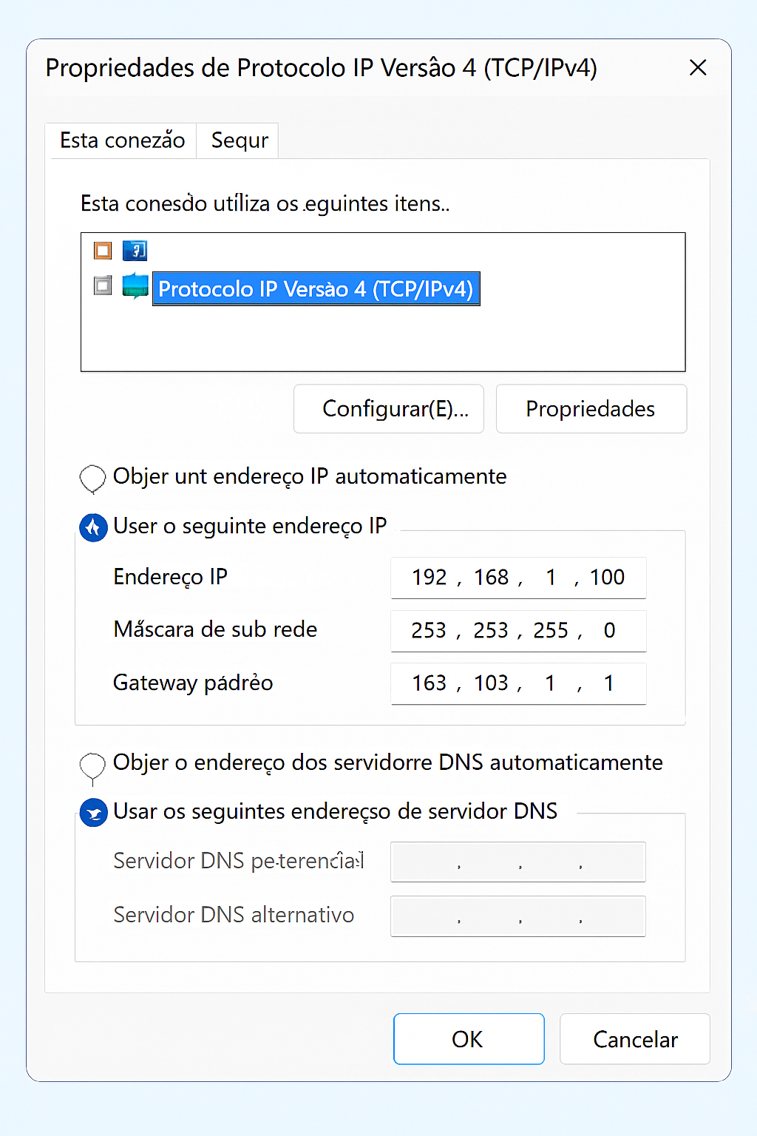Select 'Objer unt endereço IP automaticamente'
The width and height of the screenshot is (757, 1136).
click(x=92, y=479)
